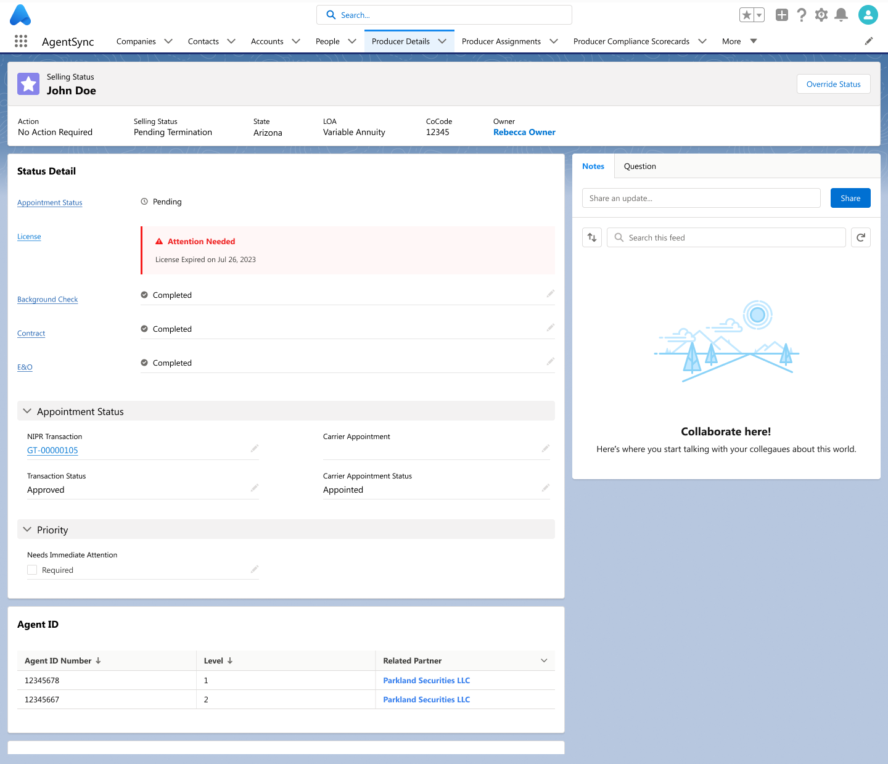Switch to the Question tab
Viewport: 888px width, 764px height.
coord(639,166)
